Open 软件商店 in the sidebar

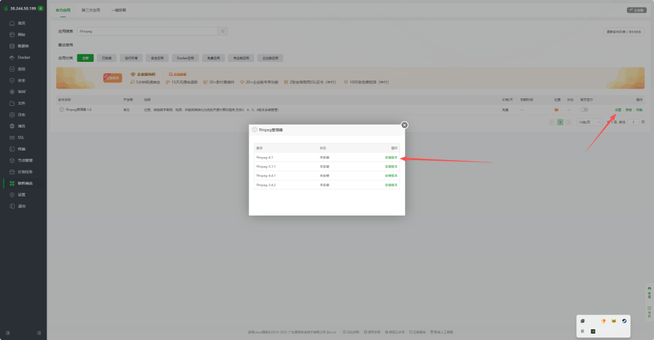[x=24, y=183]
